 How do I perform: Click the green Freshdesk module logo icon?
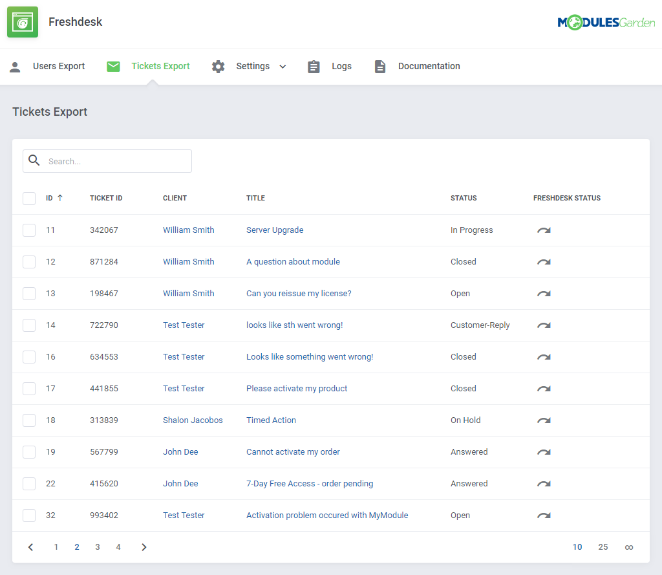point(23,22)
